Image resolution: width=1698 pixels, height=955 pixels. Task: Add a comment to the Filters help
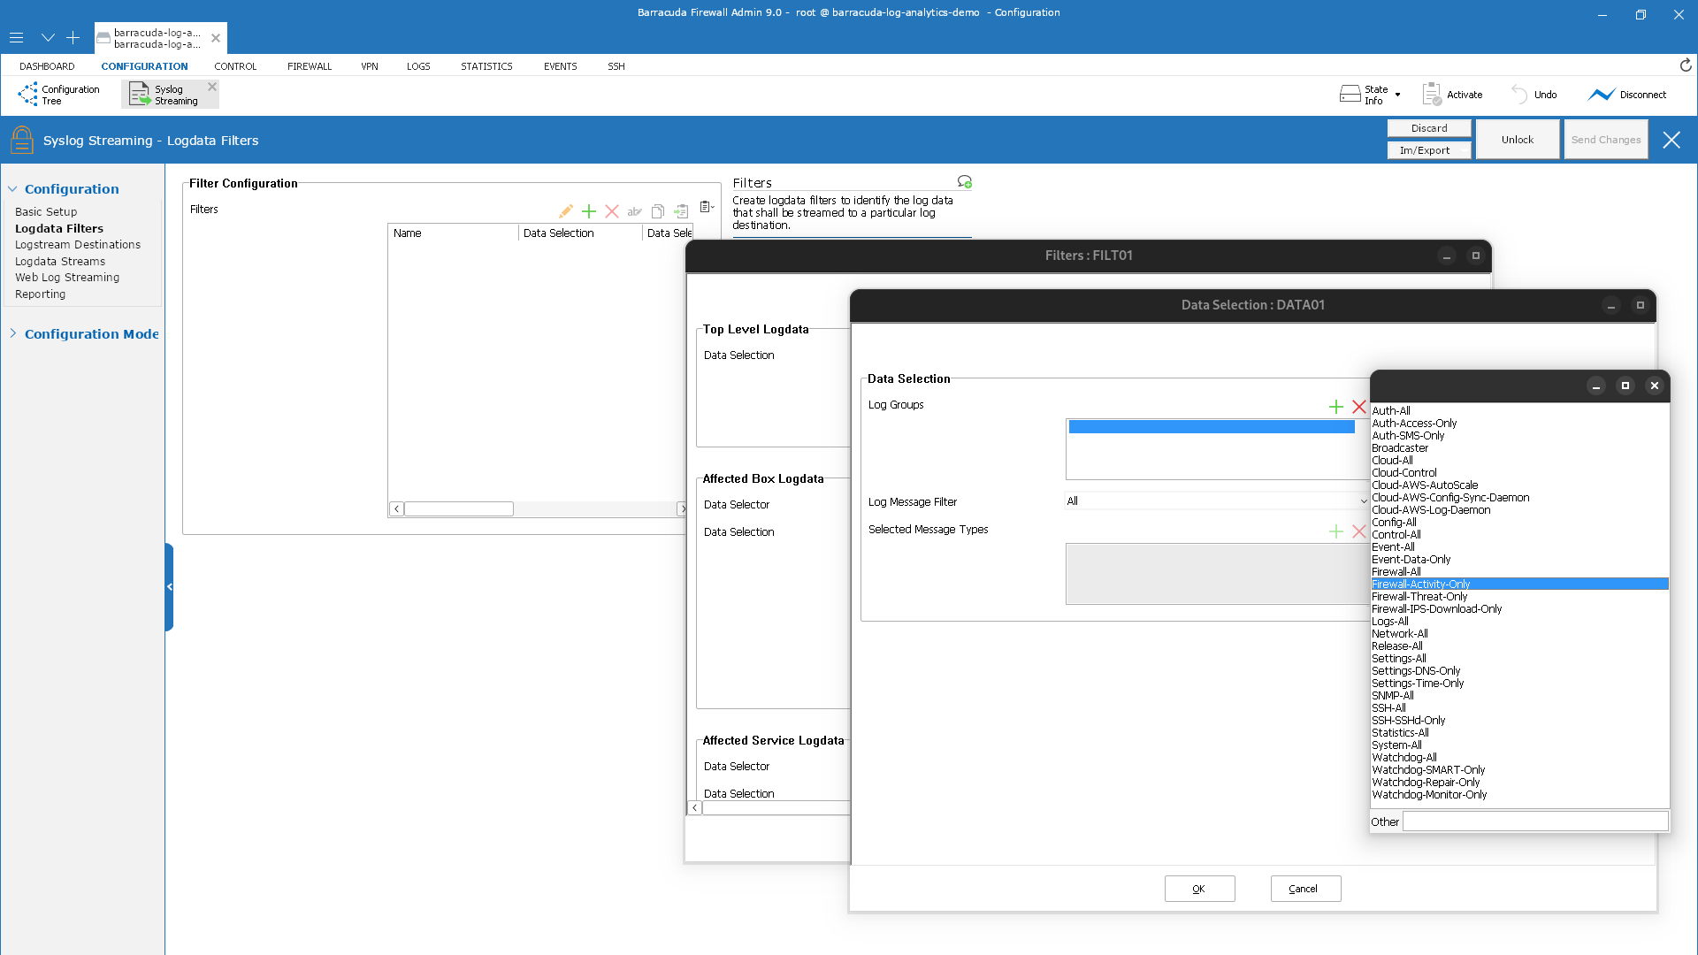[965, 181]
